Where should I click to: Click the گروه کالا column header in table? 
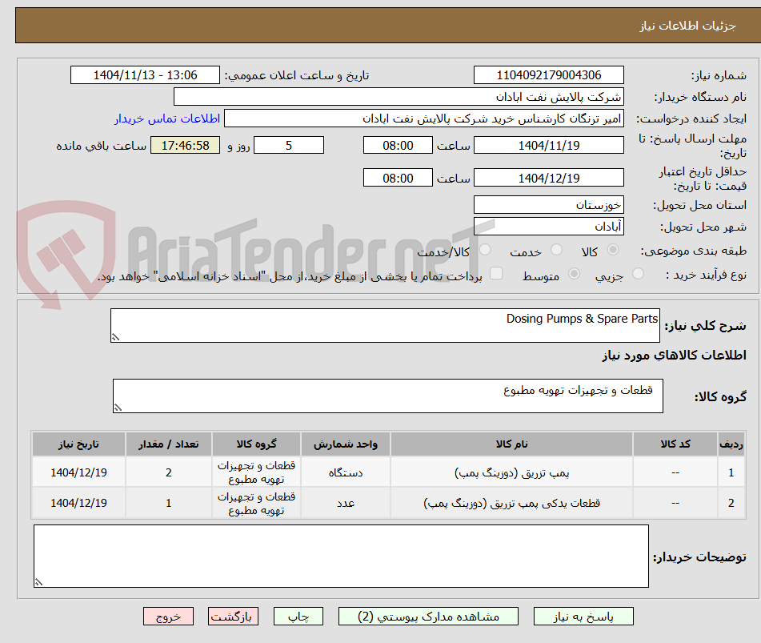pyautogui.click(x=256, y=444)
